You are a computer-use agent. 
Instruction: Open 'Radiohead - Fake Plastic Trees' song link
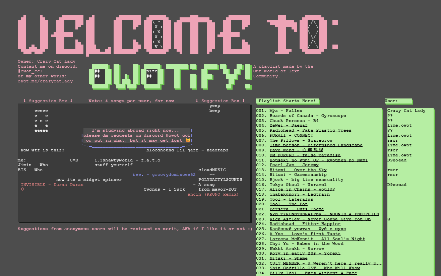click(310, 130)
